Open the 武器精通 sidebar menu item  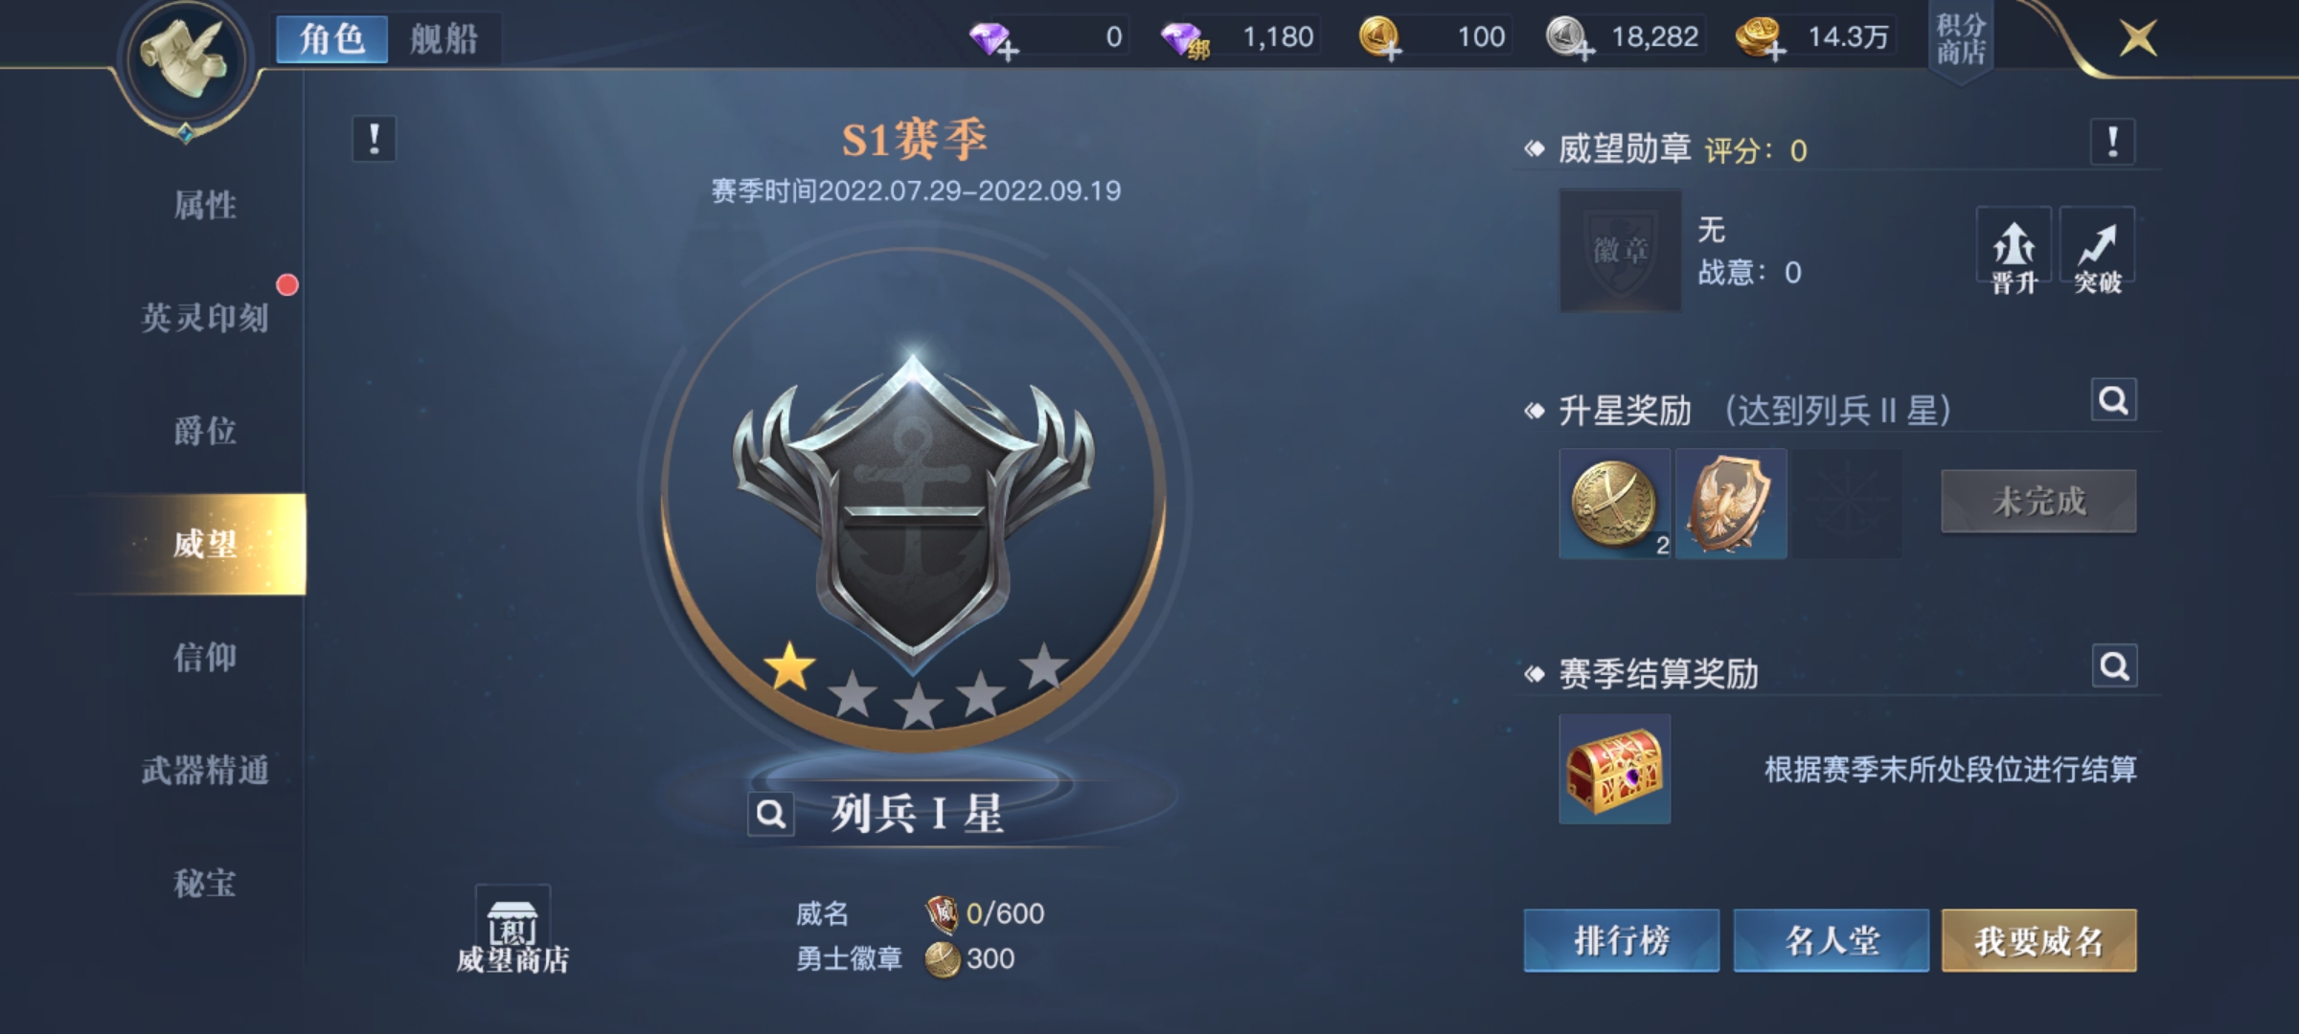click(x=205, y=771)
